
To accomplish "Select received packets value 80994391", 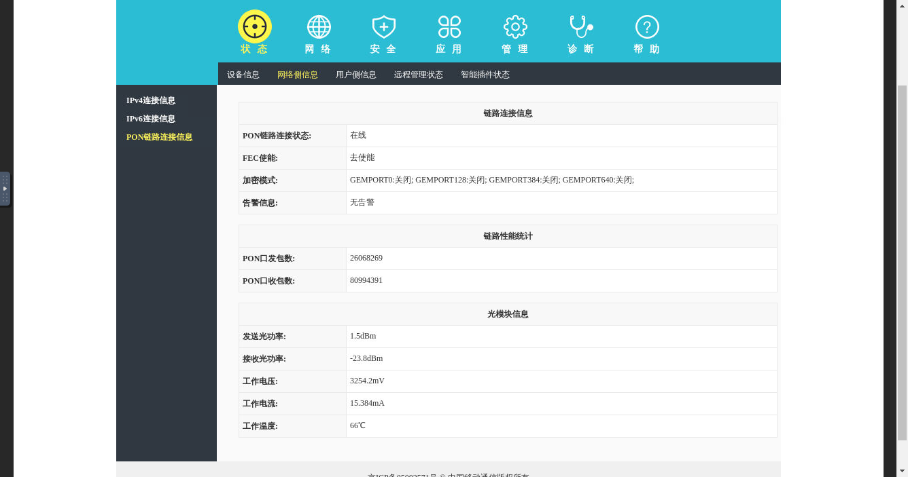I will pos(366,280).
